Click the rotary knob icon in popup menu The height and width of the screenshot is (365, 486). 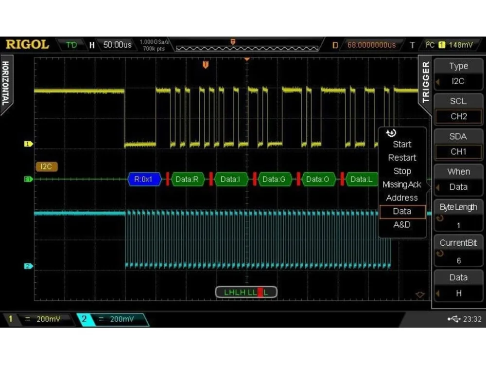click(391, 133)
